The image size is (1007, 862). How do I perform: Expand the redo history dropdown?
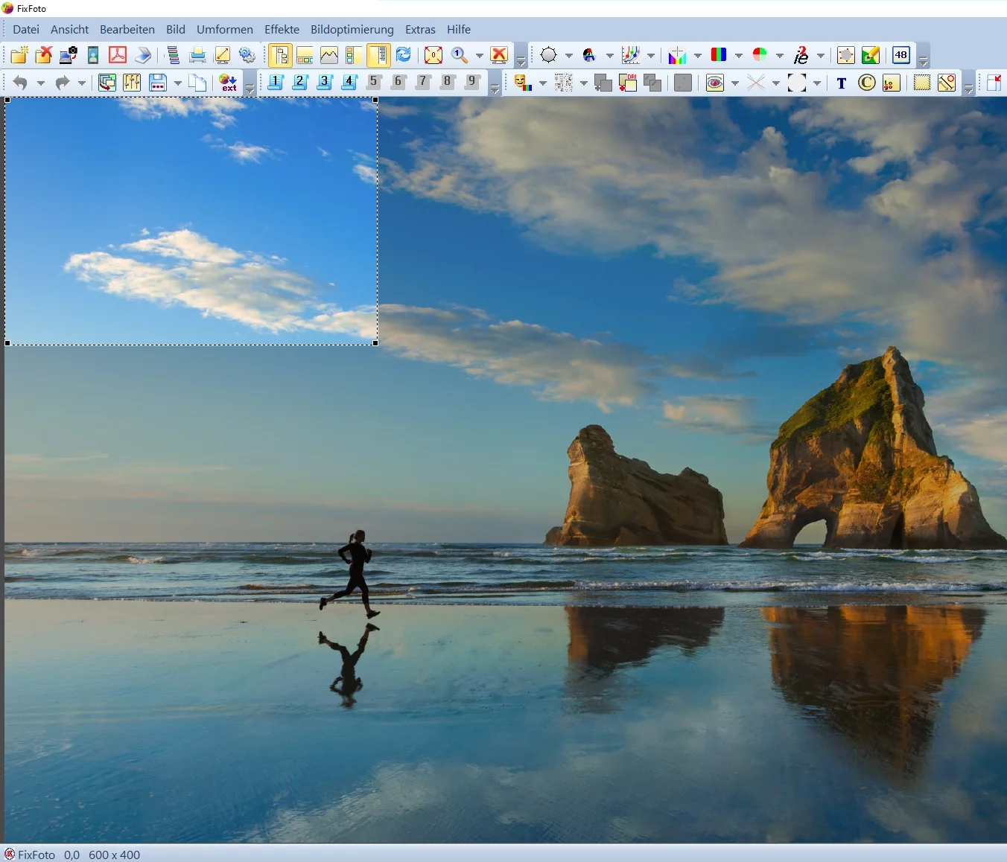(x=81, y=83)
